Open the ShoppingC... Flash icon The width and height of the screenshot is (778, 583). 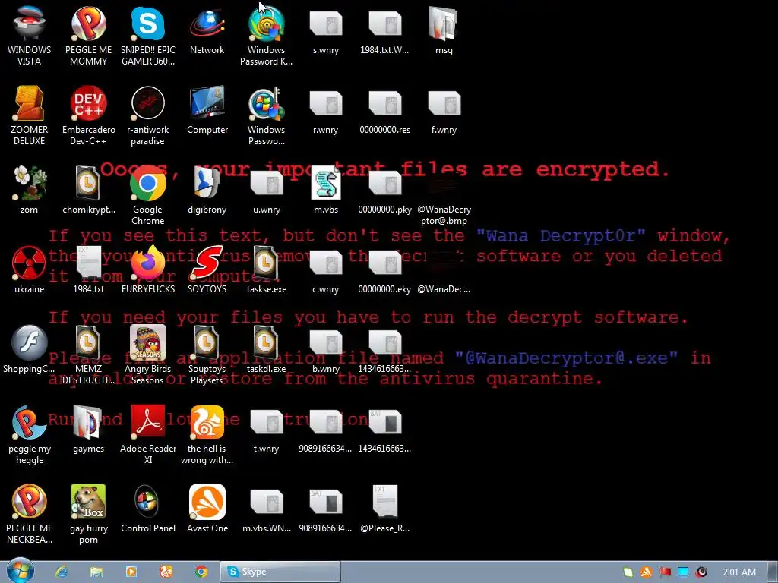30,349
